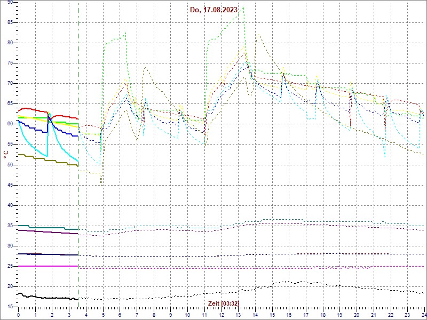Select the solid black curve near 17 °C

[x=48, y=298]
